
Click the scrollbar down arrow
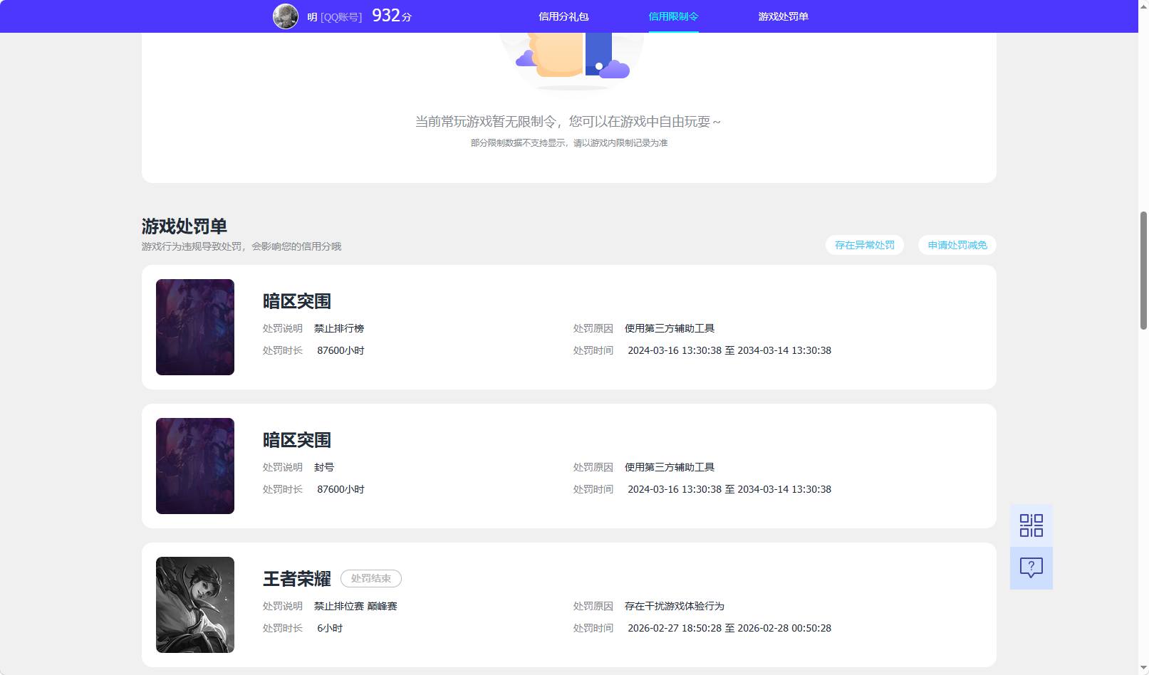[x=1143, y=669]
